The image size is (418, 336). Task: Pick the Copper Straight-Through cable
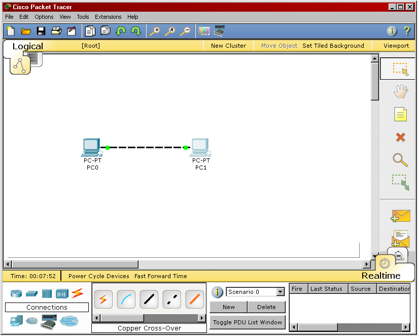149,299
